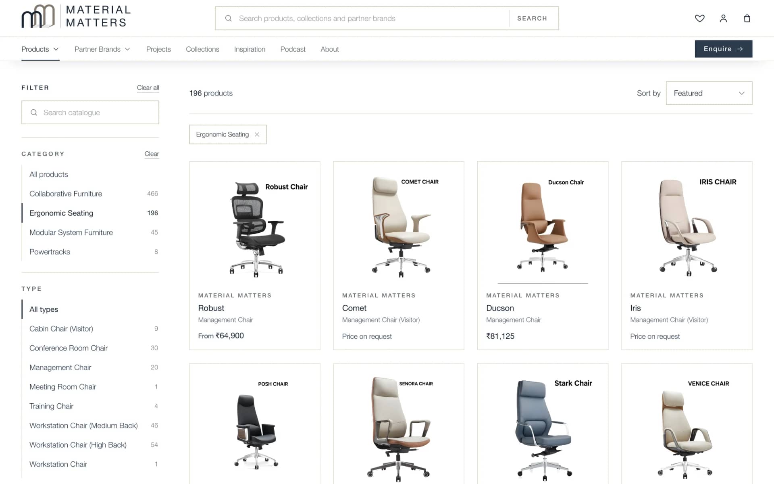774x484 pixels.
Task: Filter by Management Chair type
Action: [x=90, y=367]
